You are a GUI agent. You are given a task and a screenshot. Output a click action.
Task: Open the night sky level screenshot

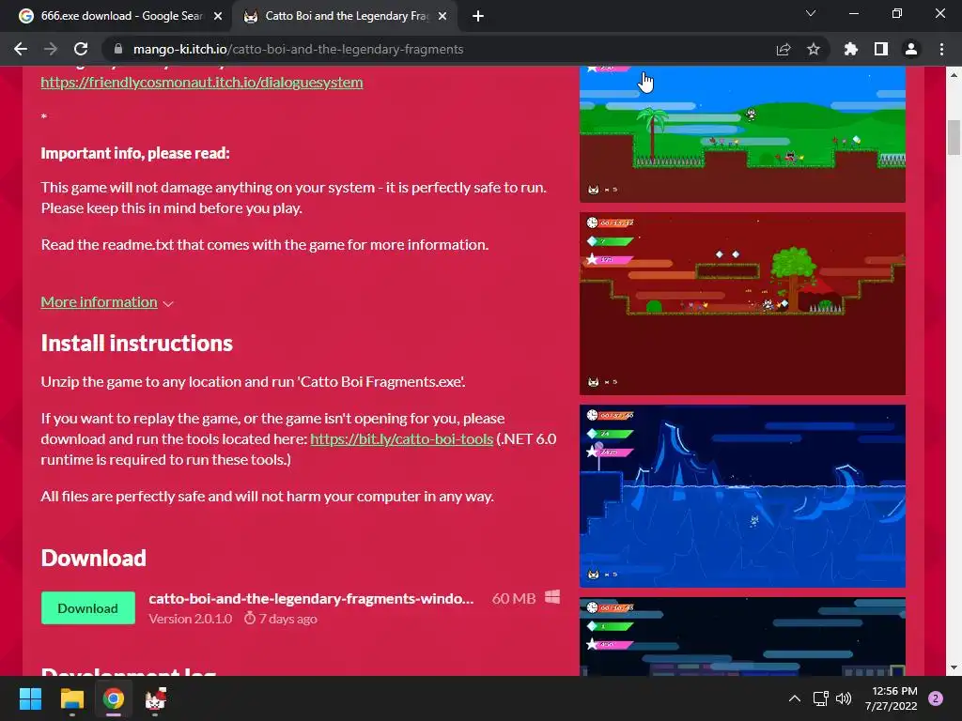click(x=742, y=637)
